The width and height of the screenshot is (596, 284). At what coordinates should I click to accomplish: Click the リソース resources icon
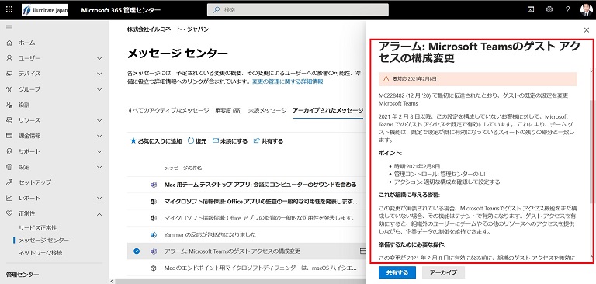[9, 120]
